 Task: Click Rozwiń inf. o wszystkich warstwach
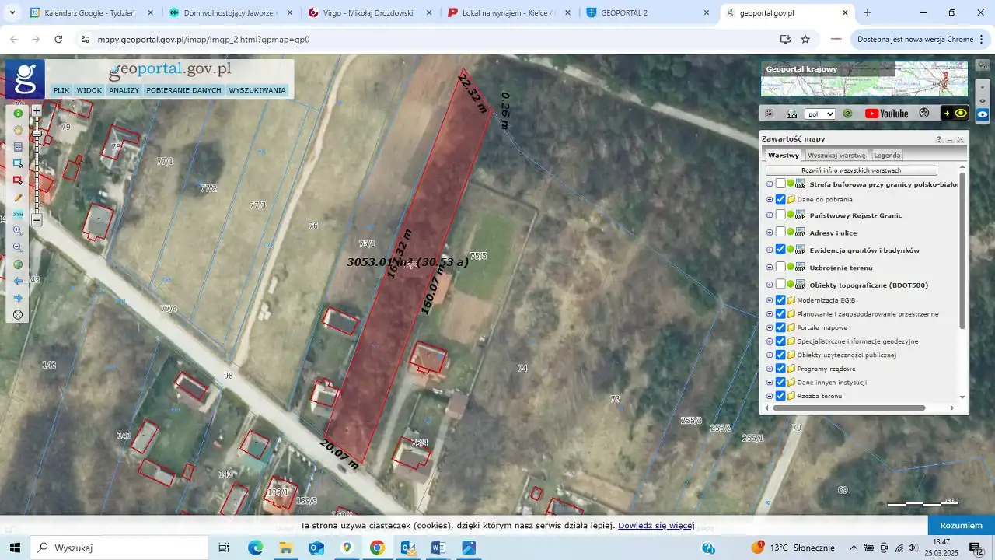(851, 170)
